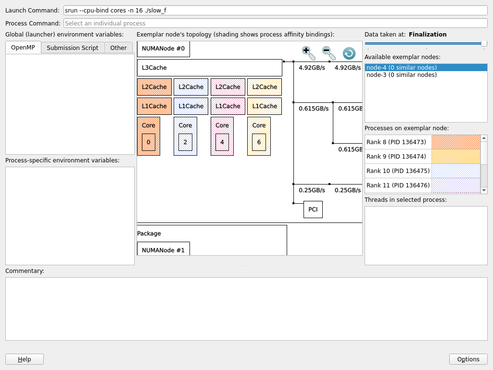This screenshot has height=370, width=493.
Task: Click the yellow L1Cache box
Action: (x=265, y=106)
